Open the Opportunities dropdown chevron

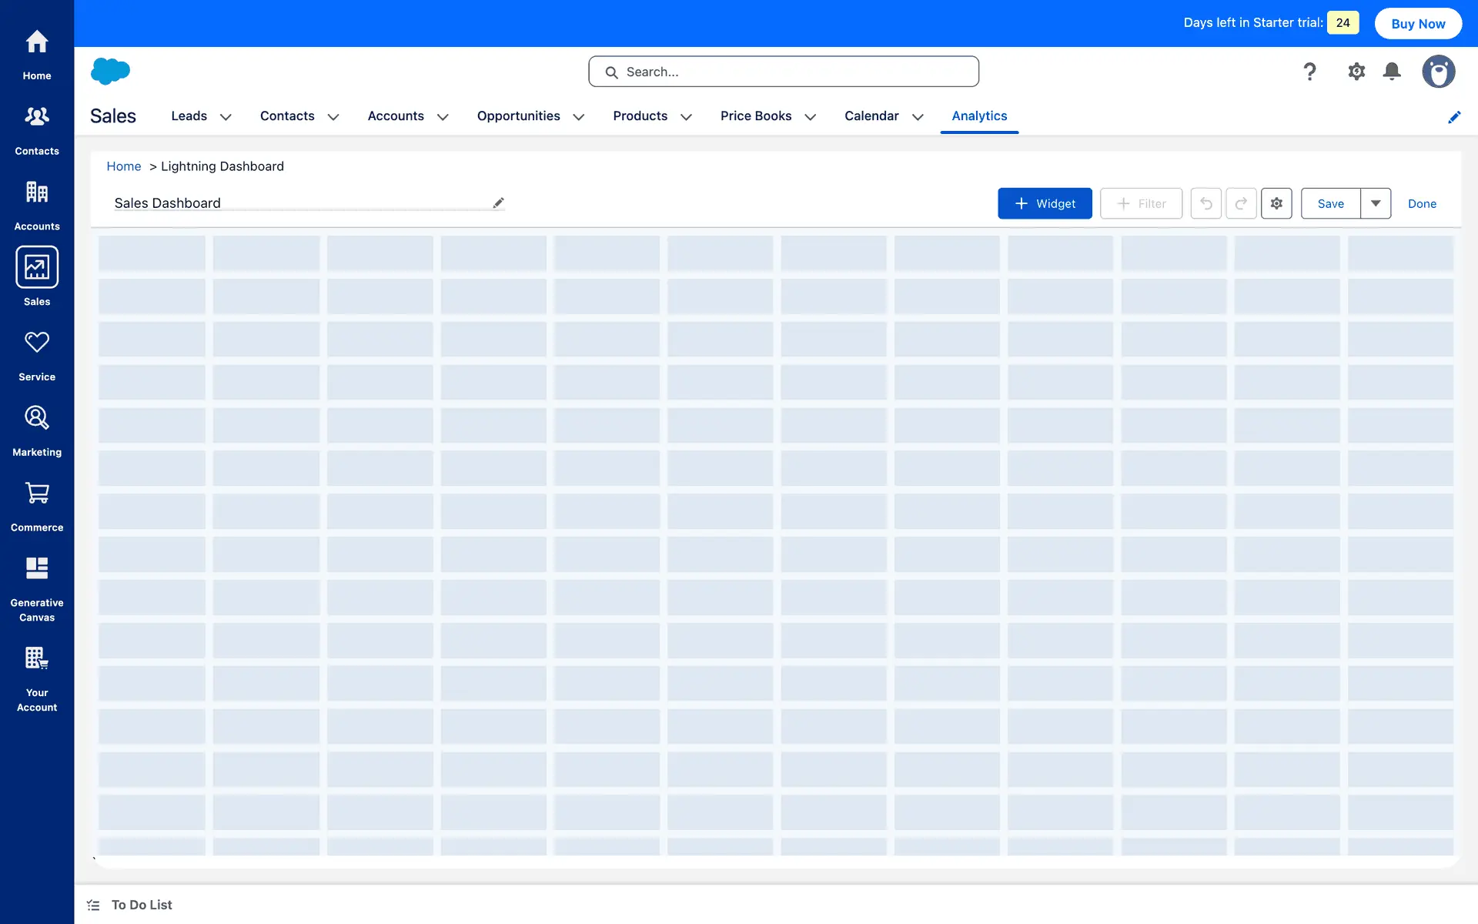[579, 117]
